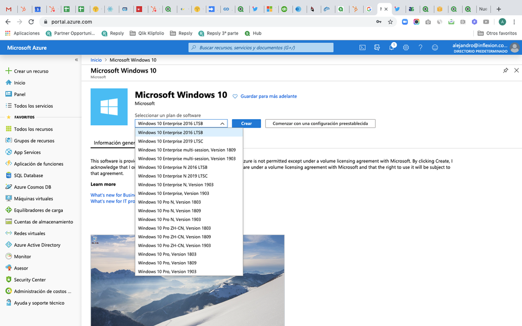Select Windows 10 Enterprise, Version 1903

pyautogui.click(x=189, y=193)
